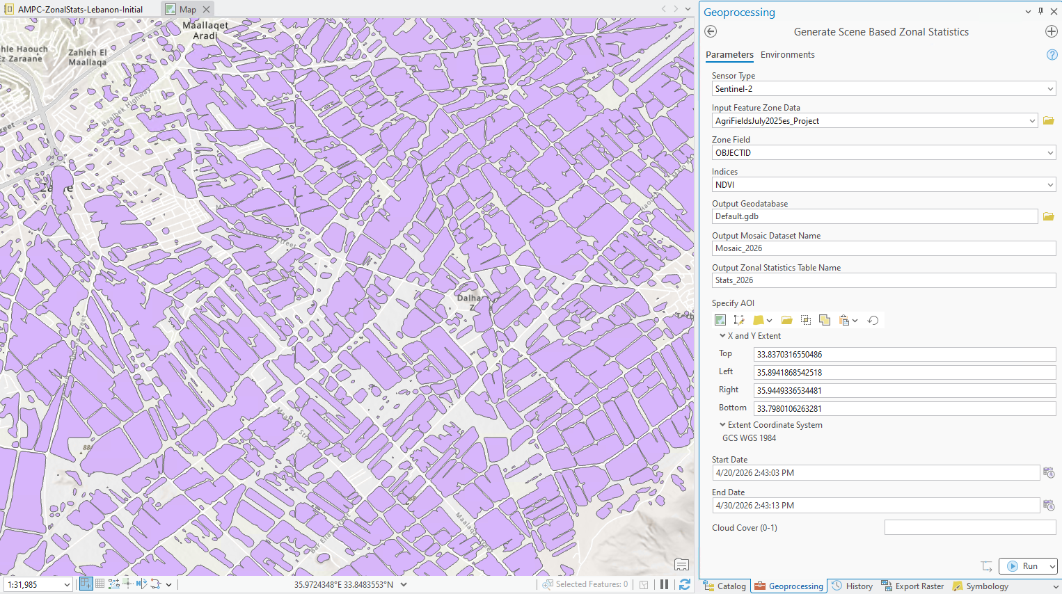Open the Zone Field dropdown
Viewport: 1062px width, 594px height.
click(x=1050, y=153)
